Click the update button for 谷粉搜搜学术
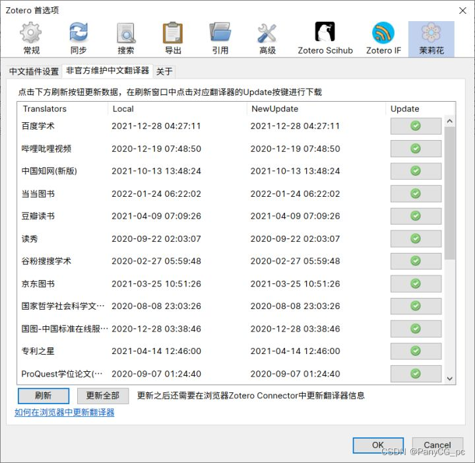Screen dimensions: 475x463 416,261
